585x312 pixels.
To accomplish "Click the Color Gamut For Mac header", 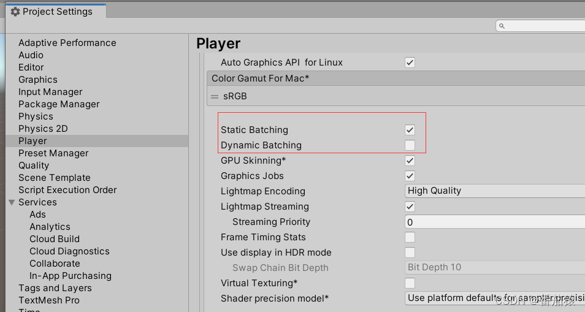I will 396,78.
